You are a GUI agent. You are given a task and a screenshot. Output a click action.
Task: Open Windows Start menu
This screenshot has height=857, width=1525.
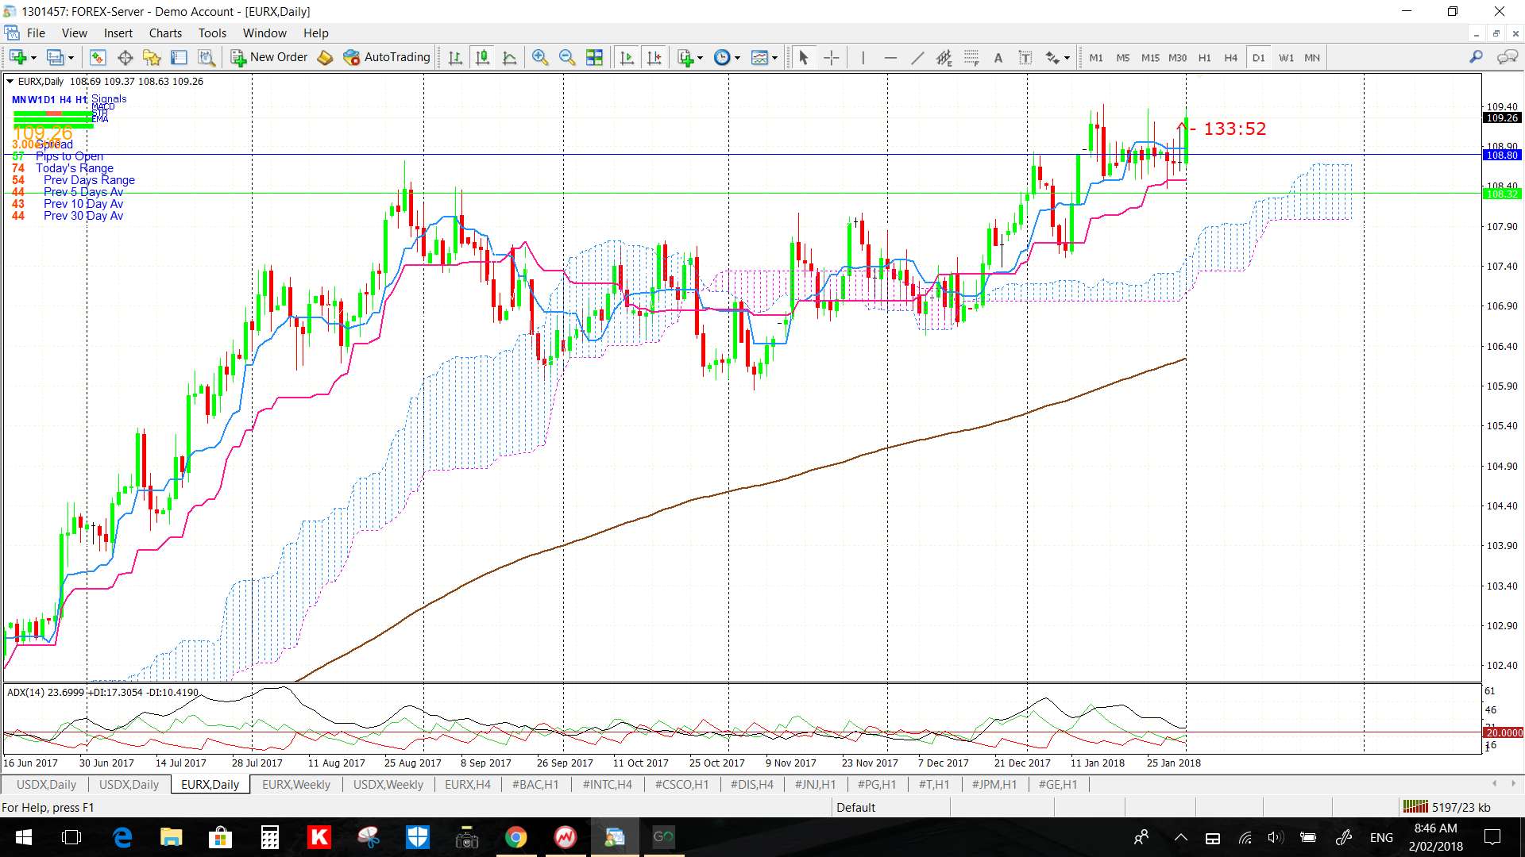23,837
